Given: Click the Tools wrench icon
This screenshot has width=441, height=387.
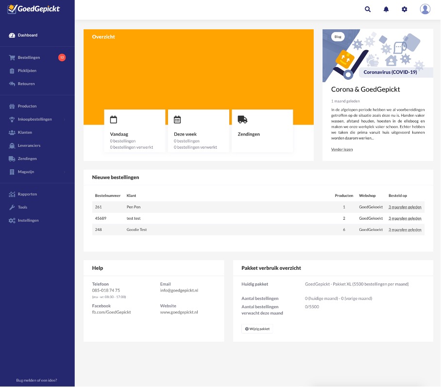Looking at the screenshot, I should 12,208.
